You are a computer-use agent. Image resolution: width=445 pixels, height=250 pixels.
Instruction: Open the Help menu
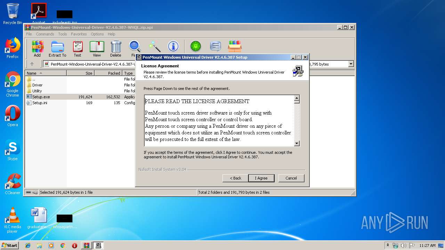point(111,34)
